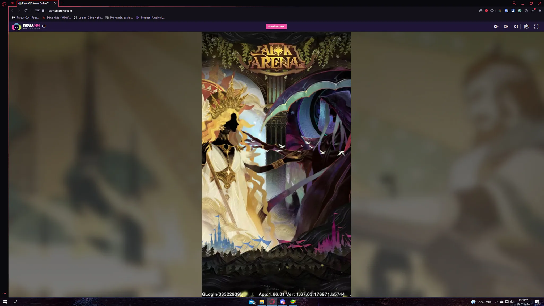544x306 pixels.
Task: Open the sidebar three-dots setup
Action: [x=4, y=293]
